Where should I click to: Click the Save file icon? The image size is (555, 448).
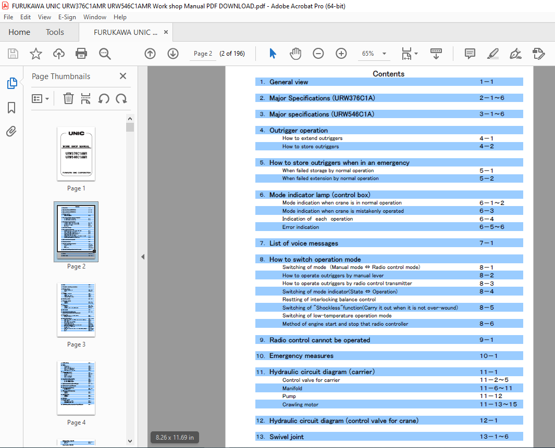tap(13, 54)
